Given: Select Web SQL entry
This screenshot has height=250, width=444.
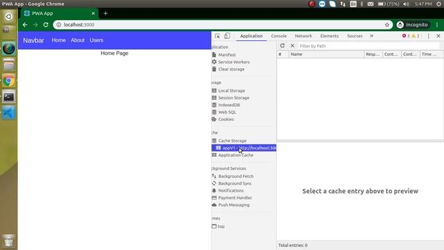Looking at the screenshot, I should tap(227, 112).
